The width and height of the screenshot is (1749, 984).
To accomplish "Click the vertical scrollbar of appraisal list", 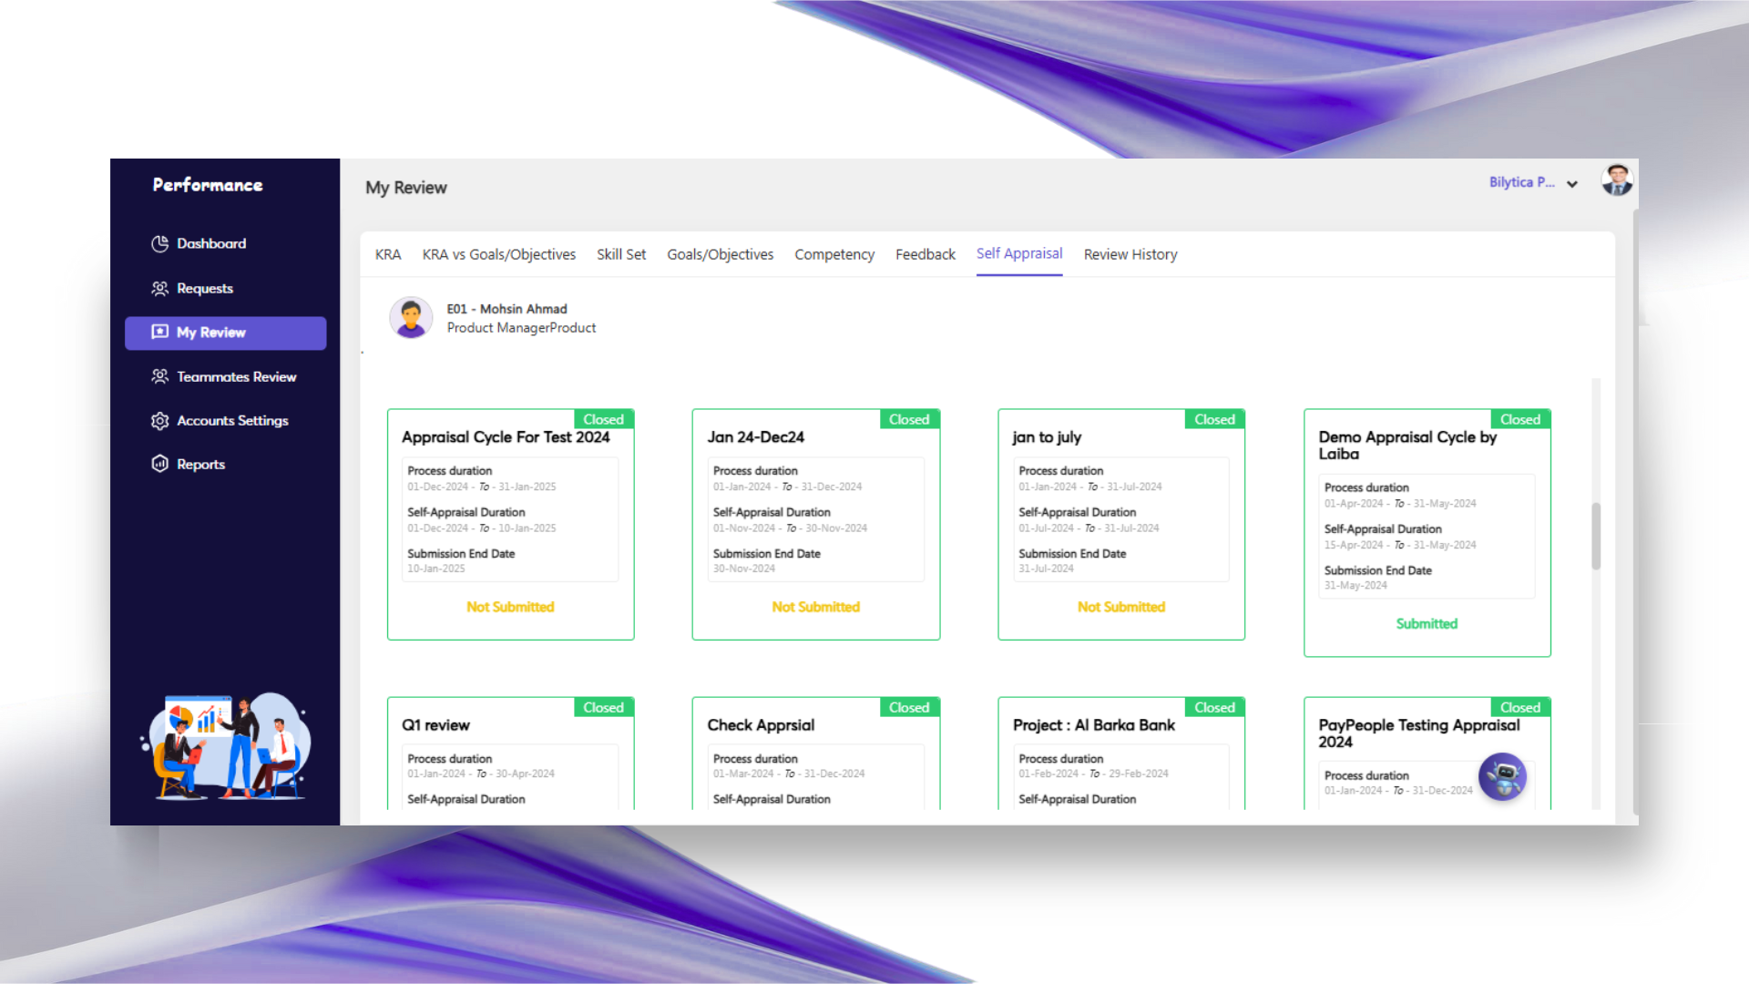I will coord(1596,536).
